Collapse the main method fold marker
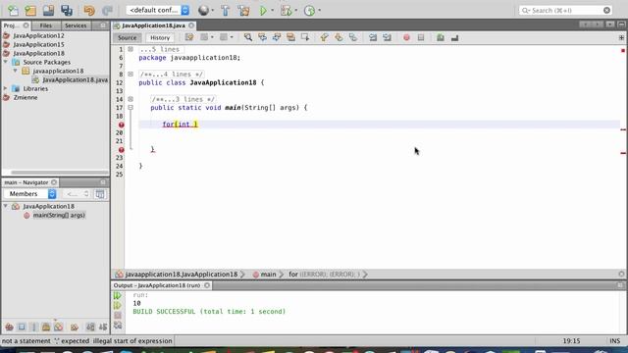This screenshot has height=353, width=628. (131, 107)
